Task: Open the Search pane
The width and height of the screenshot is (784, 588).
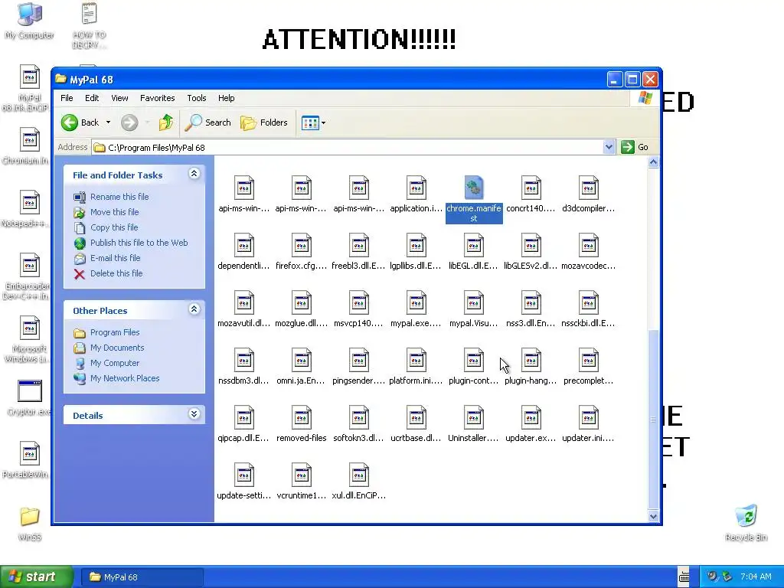Action: [x=208, y=122]
